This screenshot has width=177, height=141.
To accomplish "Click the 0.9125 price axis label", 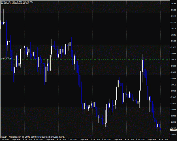I will [x=173, y=29].
